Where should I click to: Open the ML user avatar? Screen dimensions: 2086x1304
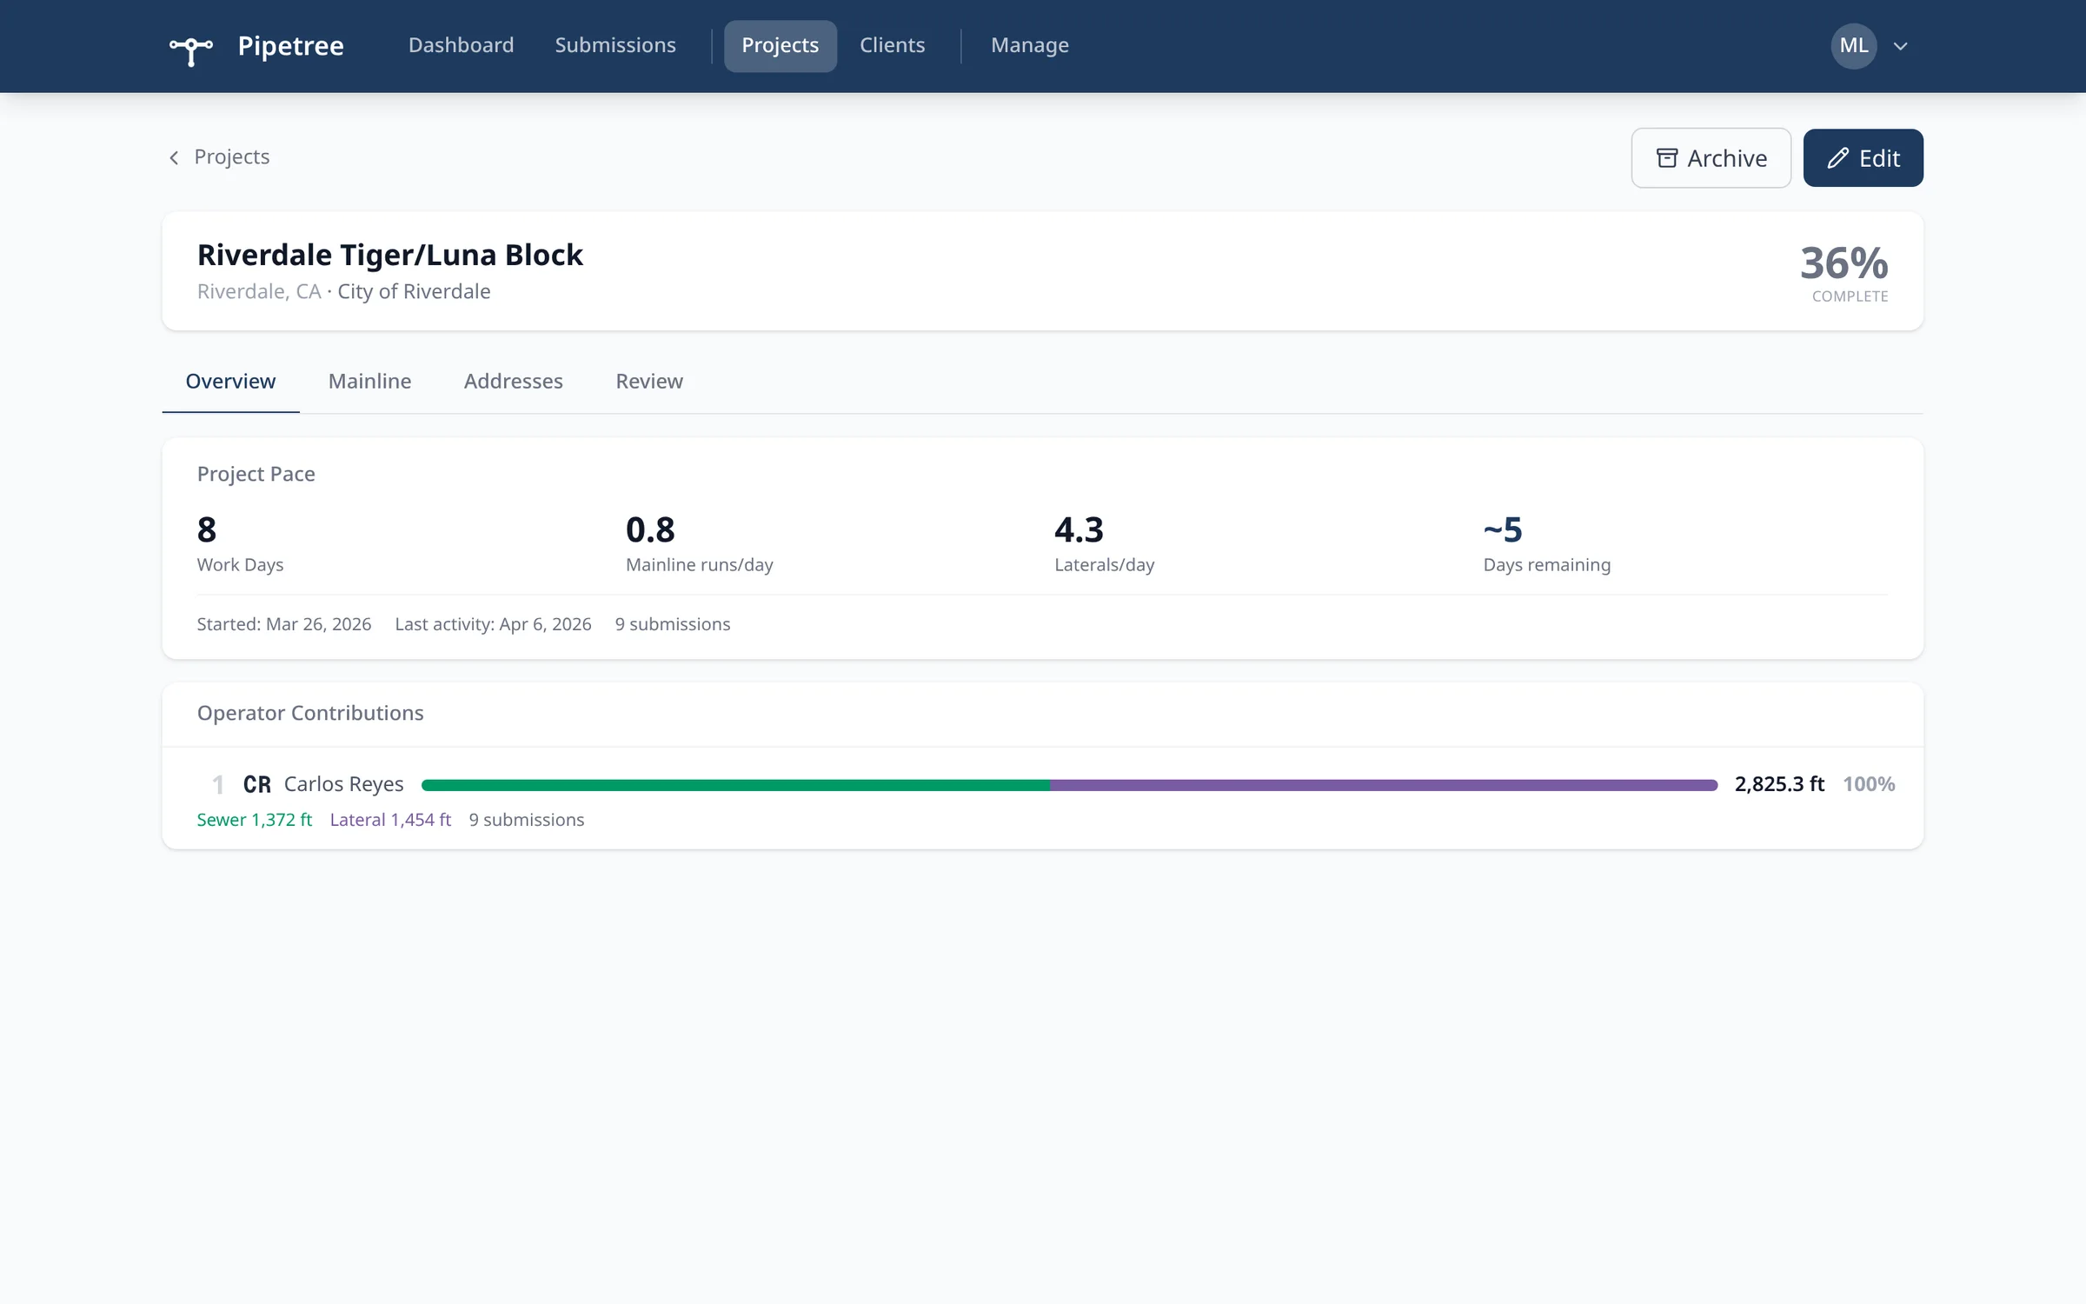[1853, 45]
